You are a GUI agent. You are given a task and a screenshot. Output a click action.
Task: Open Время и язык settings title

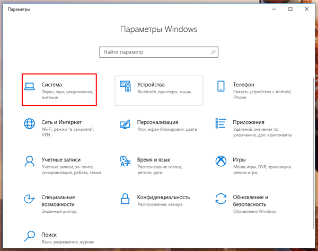click(x=154, y=159)
